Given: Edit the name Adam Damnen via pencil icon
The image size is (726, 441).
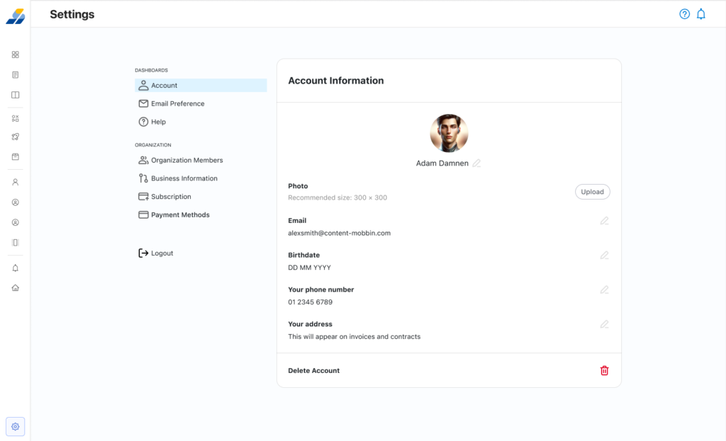Looking at the screenshot, I should 476,164.
